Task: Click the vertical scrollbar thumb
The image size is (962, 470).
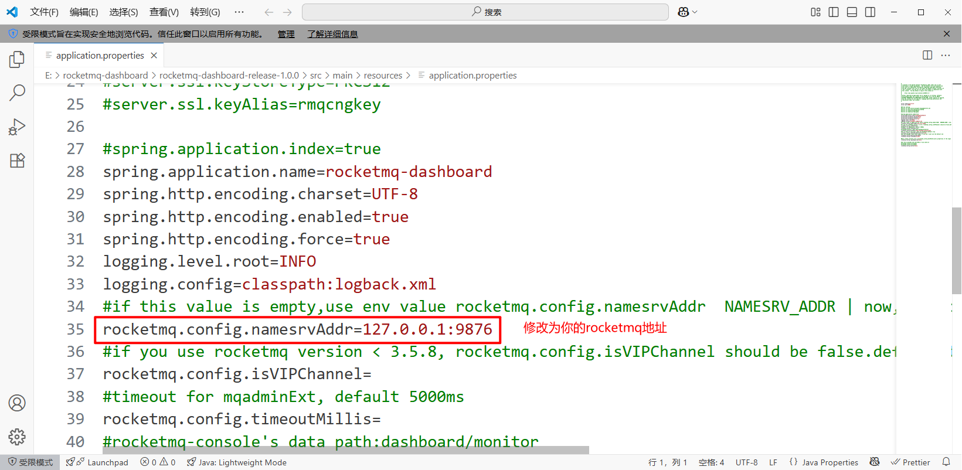Action: point(957,250)
